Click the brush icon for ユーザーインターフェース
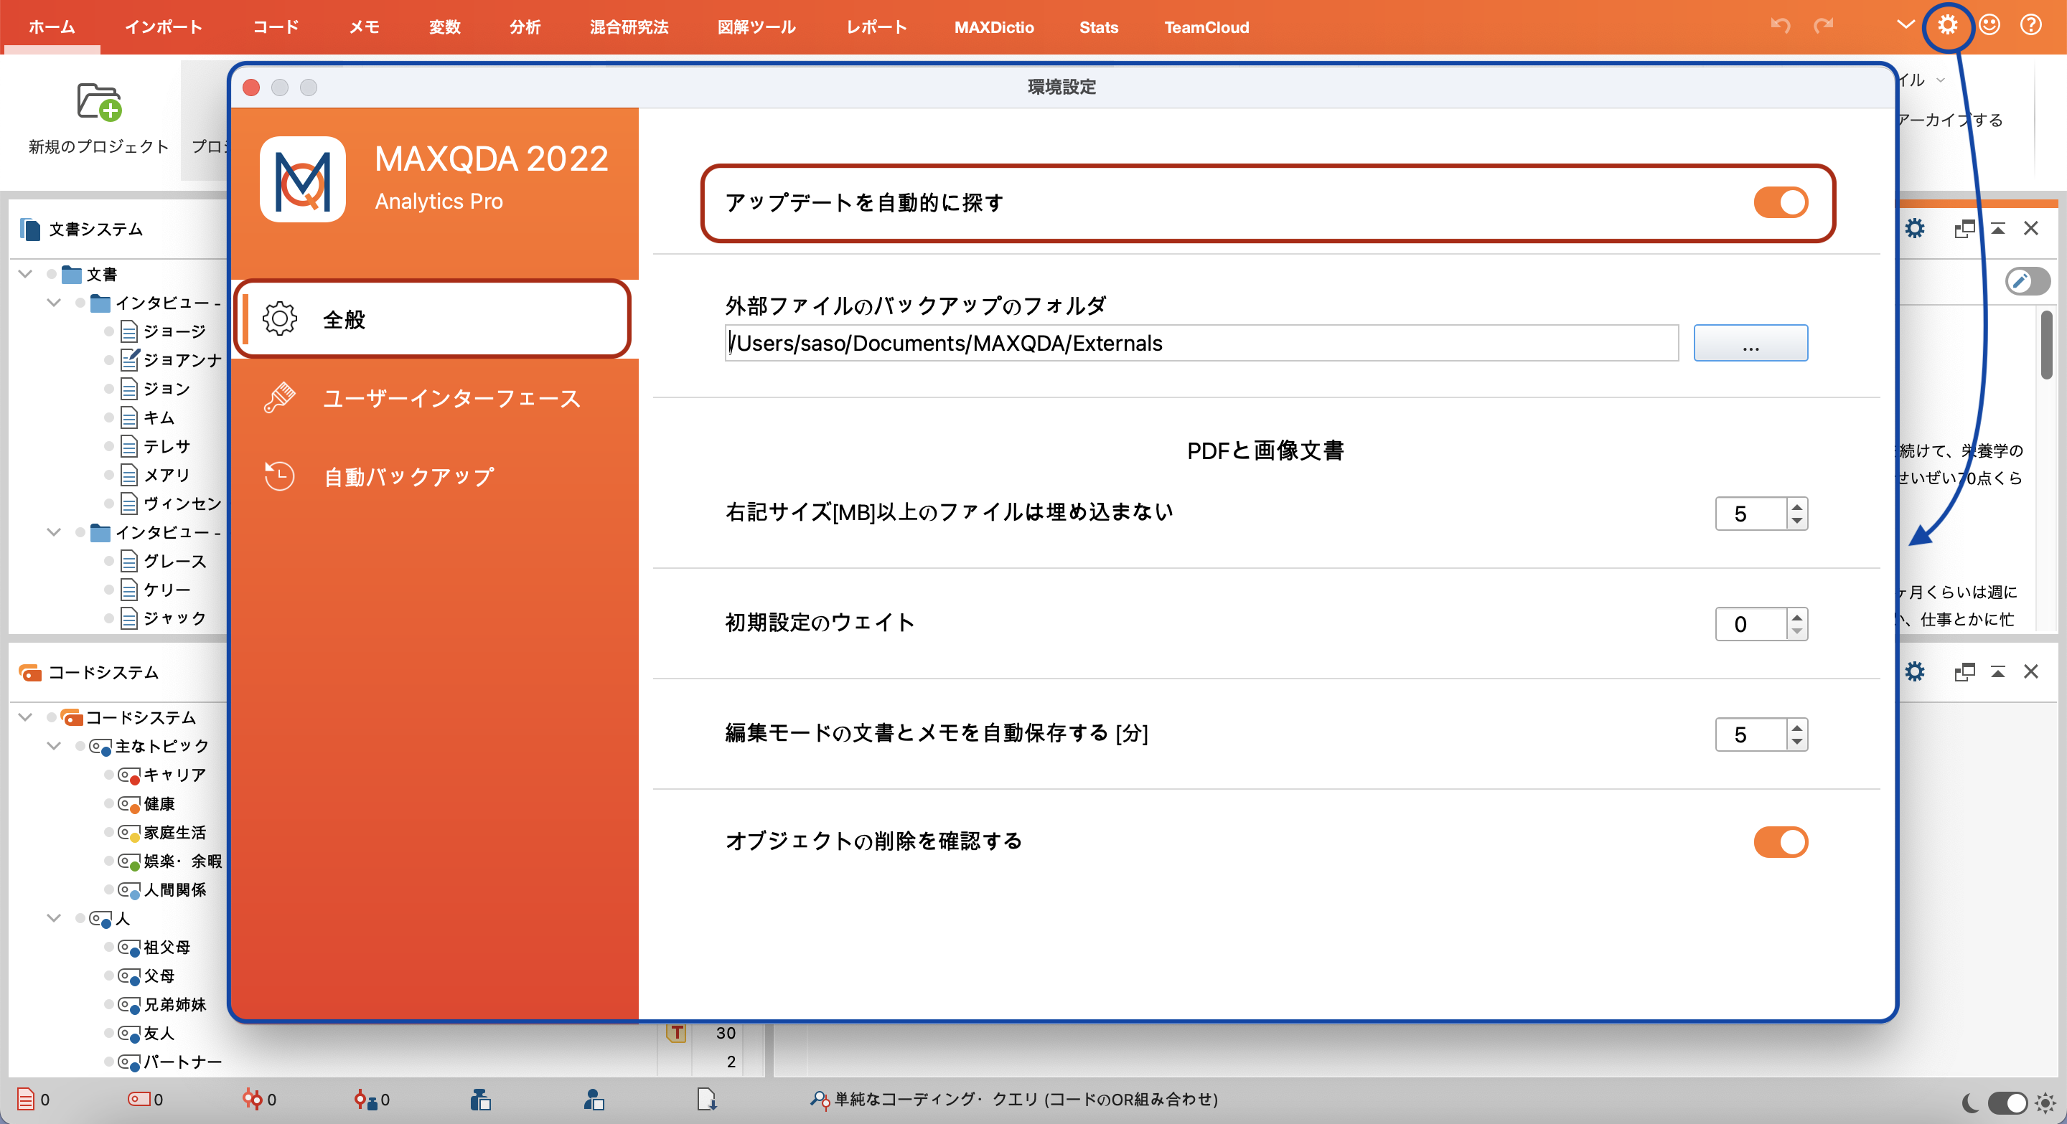Screen dimensions: 2067x1124 point(280,397)
